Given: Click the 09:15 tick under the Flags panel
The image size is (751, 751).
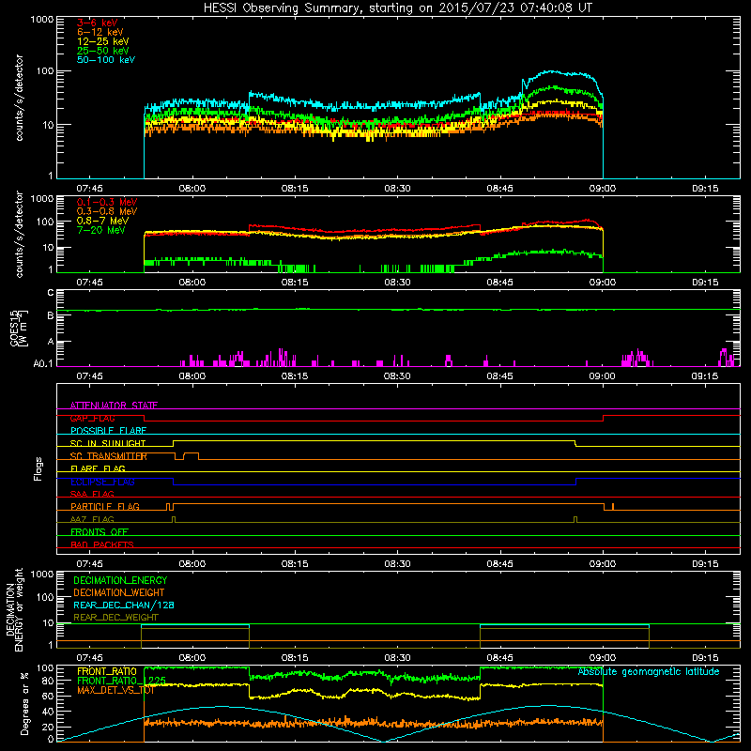Looking at the screenshot, I should tap(705, 564).
